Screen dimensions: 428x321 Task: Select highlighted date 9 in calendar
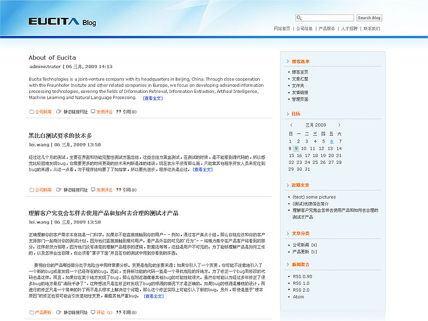(x=296, y=149)
